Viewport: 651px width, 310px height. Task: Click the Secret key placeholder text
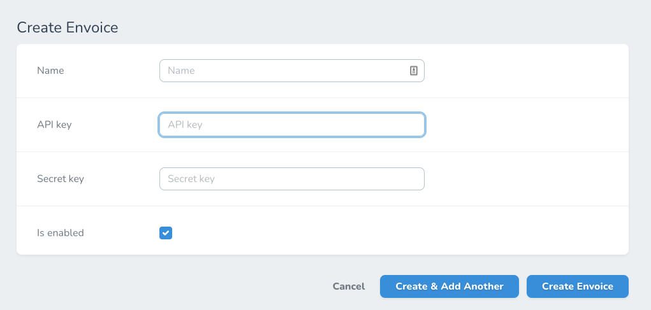pos(191,179)
